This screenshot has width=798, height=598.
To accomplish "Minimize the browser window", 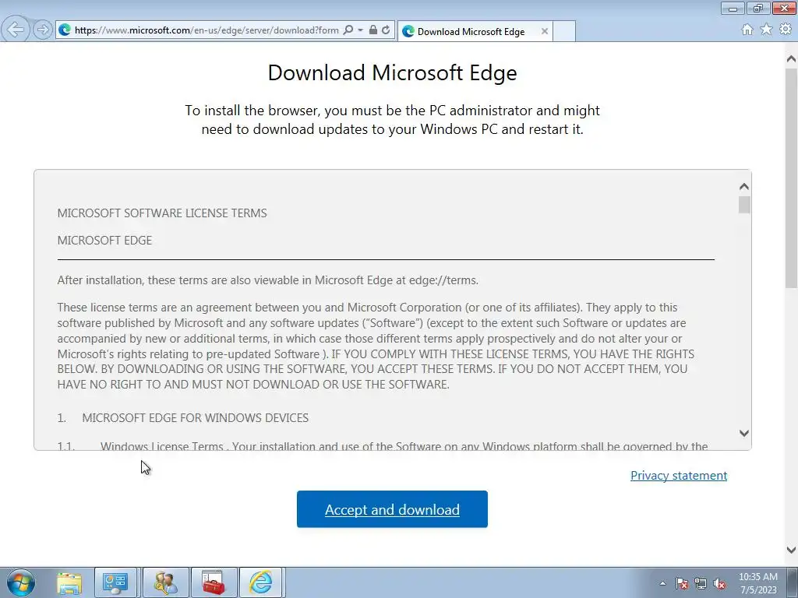I will tap(733, 9).
